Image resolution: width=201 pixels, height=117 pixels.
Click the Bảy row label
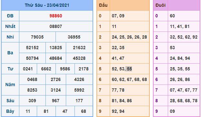10,111
